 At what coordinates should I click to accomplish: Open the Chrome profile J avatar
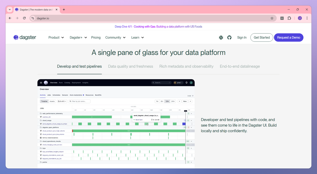tap(300, 18)
